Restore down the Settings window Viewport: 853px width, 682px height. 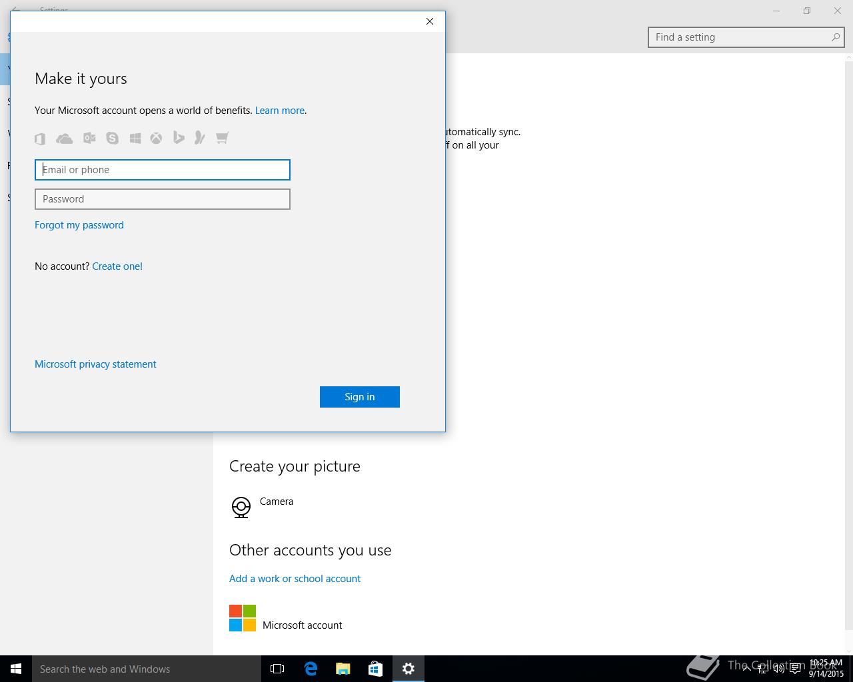point(807,11)
